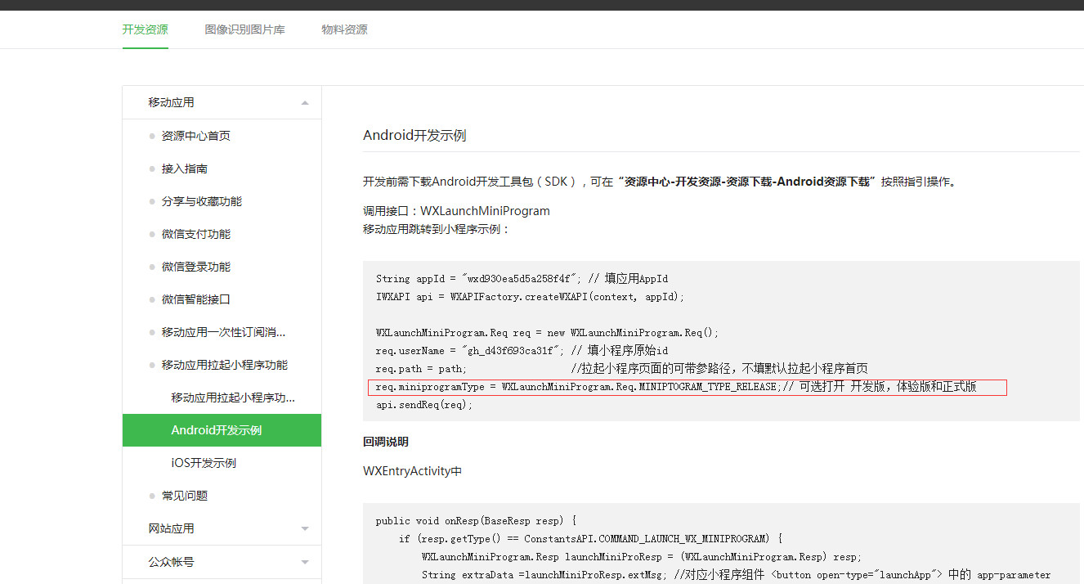Select 微信支付功能 sidebar item
This screenshot has width=1084, height=584.
coord(196,234)
